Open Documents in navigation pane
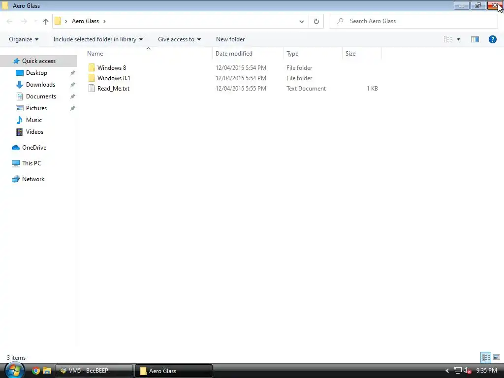Viewport: 504px width, 378px height. (x=41, y=96)
